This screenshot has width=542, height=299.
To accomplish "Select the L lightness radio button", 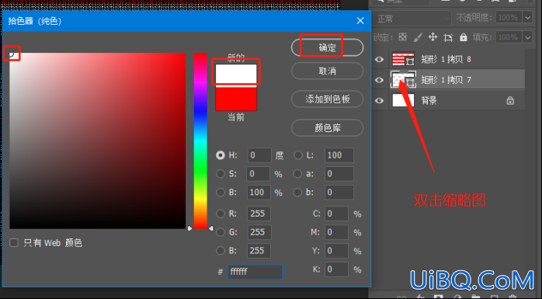I will 297,155.
